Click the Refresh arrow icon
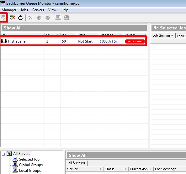The width and height of the screenshot is (186, 174). [20, 18]
